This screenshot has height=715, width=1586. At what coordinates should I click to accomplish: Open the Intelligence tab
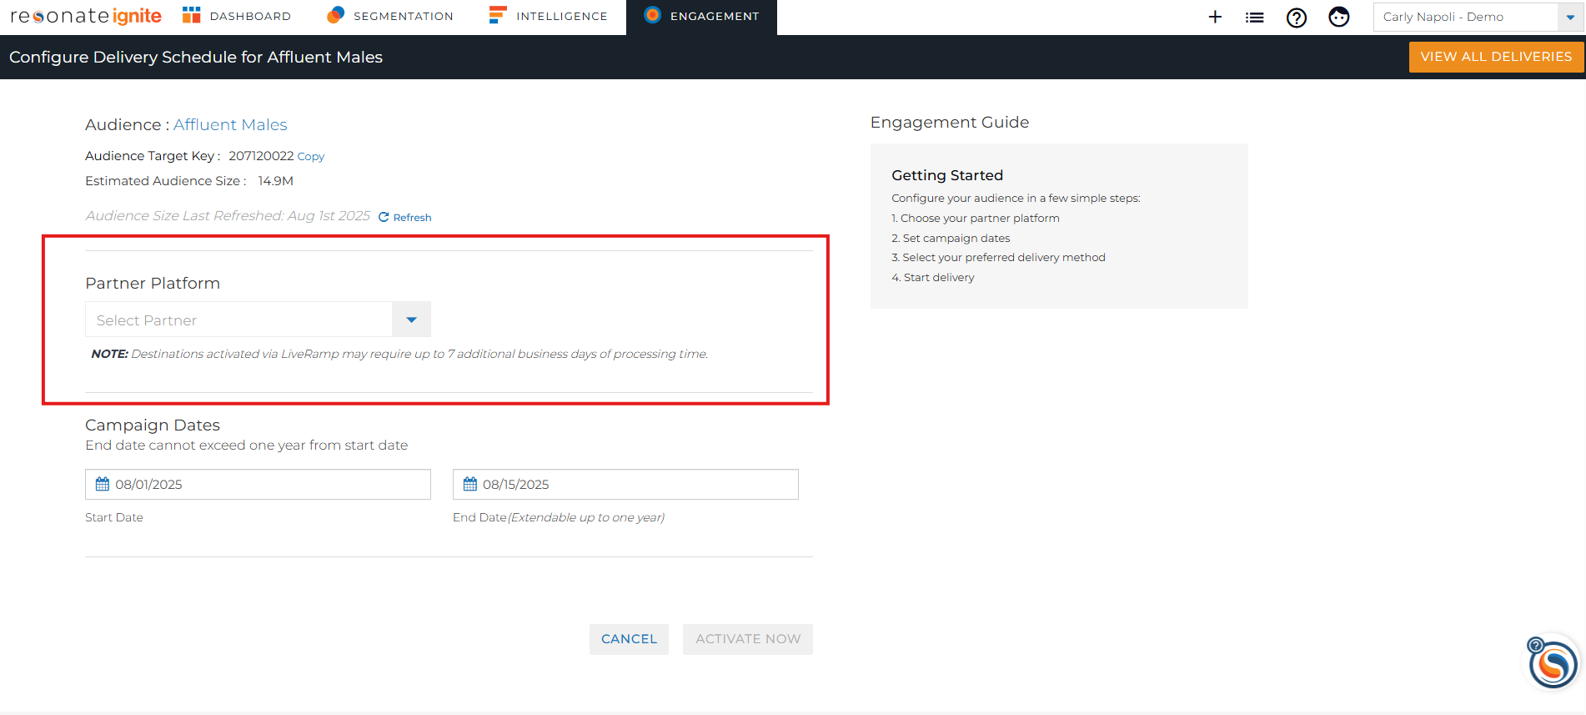548,16
